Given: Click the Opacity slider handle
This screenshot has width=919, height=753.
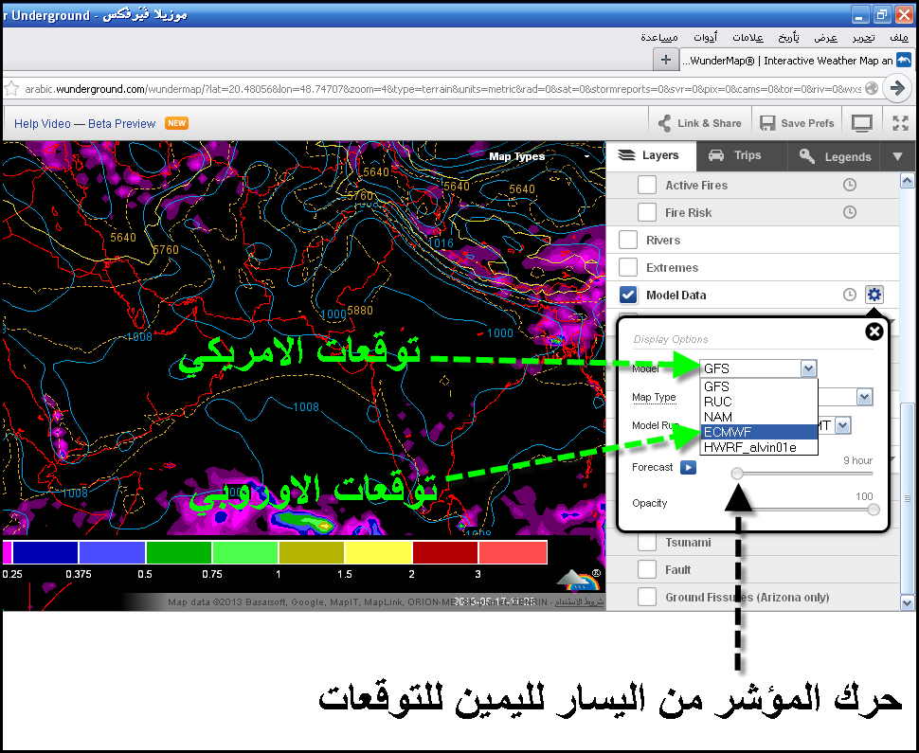Looking at the screenshot, I should [x=874, y=510].
